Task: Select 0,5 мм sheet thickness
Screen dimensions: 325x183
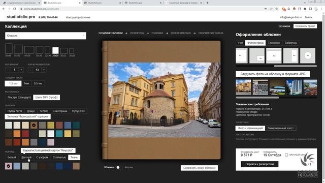Action: point(38,83)
